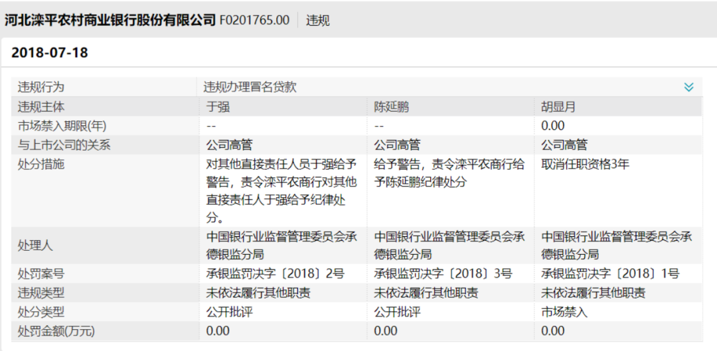Select the handler cell in 于强 column
Image resolution: width=717 pixels, height=351 pixels.
(x=281, y=246)
